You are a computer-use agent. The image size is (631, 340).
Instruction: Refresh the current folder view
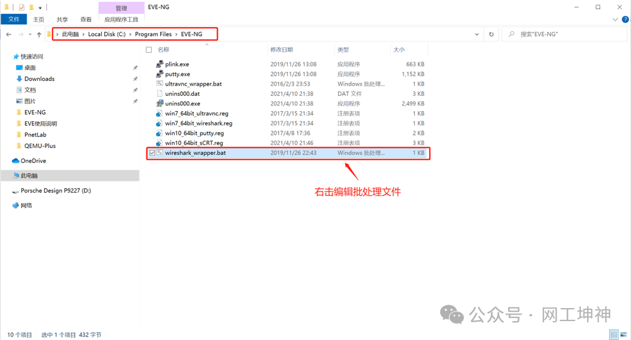[492, 34]
